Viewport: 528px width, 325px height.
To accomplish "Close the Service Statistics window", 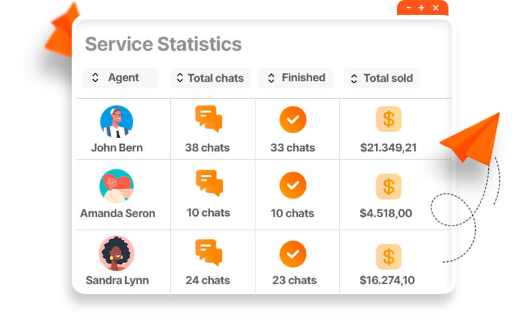I will point(435,8).
